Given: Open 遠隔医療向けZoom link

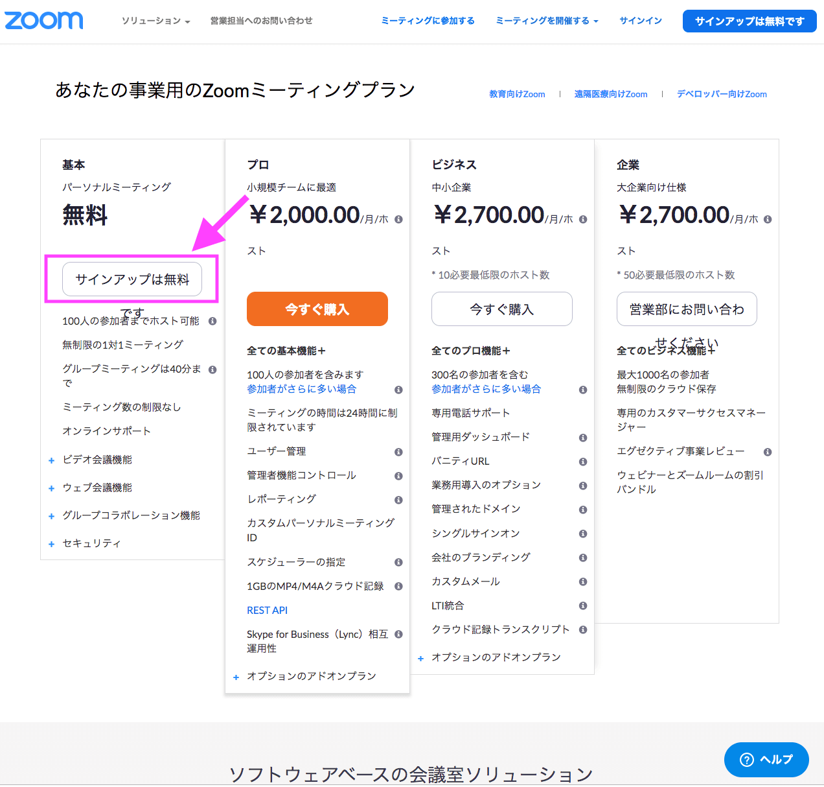Looking at the screenshot, I should (611, 94).
